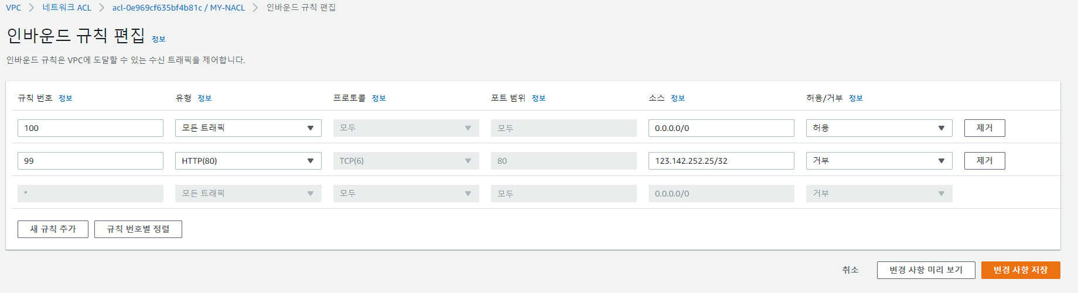Image resolution: width=1078 pixels, height=293 pixels.
Task: Open 정보 link next to 허용/거부
Action: pos(856,98)
